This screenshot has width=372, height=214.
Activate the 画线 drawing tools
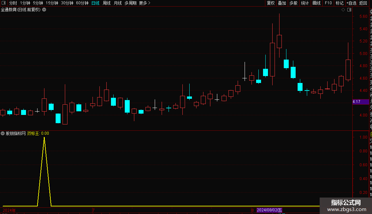click(316, 3)
